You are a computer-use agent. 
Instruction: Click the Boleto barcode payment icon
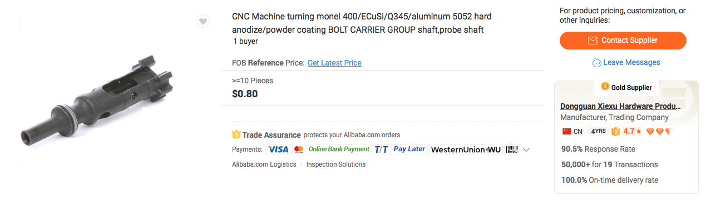512,149
